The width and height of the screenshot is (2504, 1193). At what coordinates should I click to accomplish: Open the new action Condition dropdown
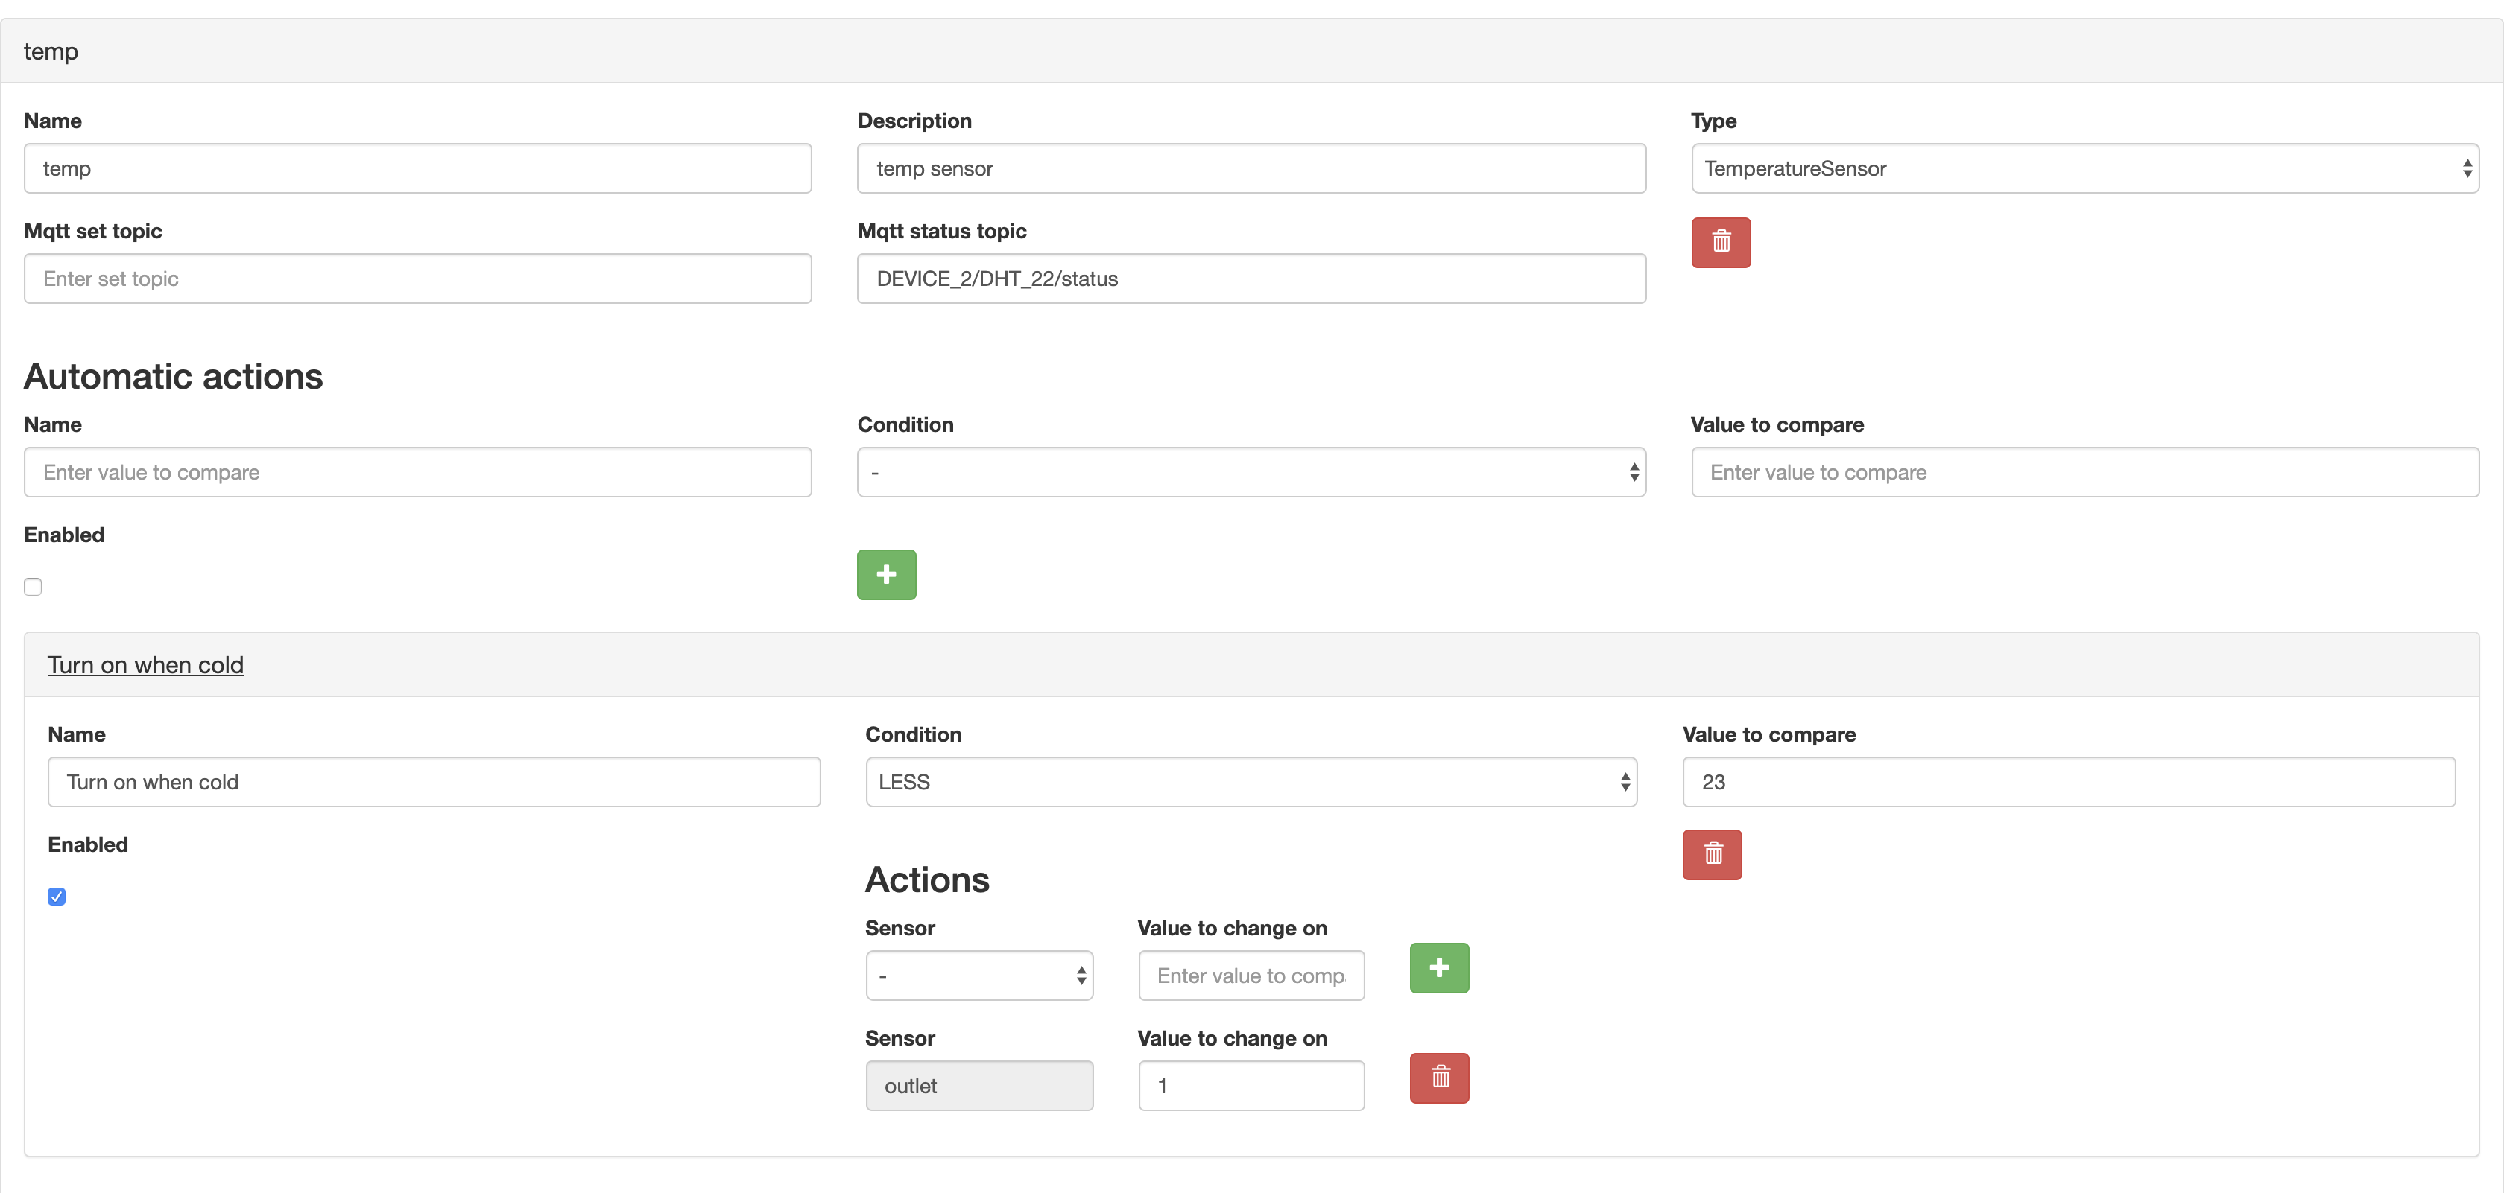(1250, 473)
